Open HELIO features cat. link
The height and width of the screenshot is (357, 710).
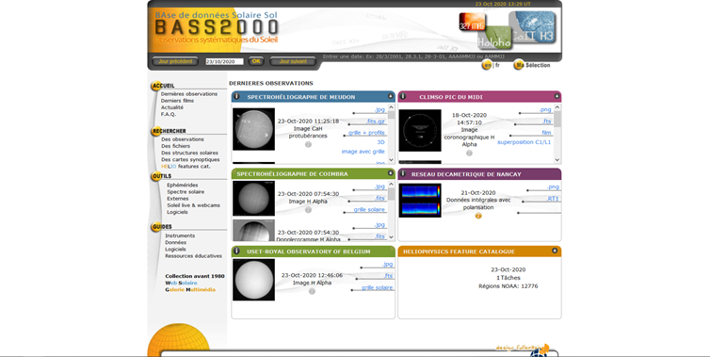[x=186, y=167]
